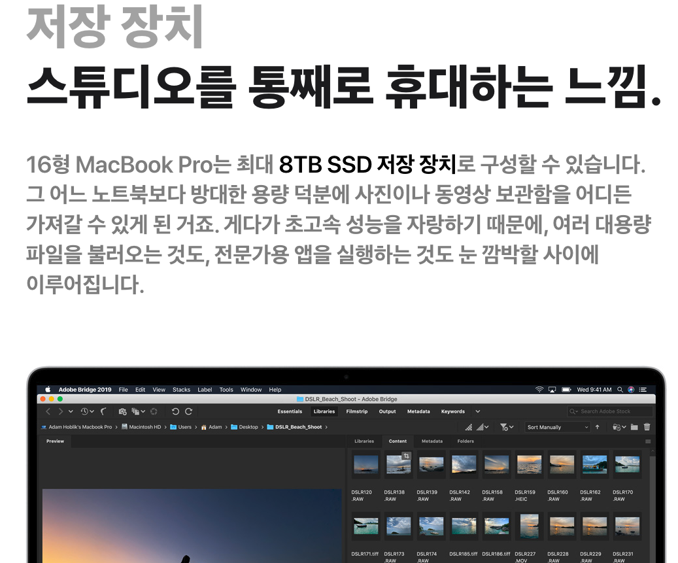The image size is (678, 563).
Task: Open the Sort Manually dropdown
Action: point(557,427)
